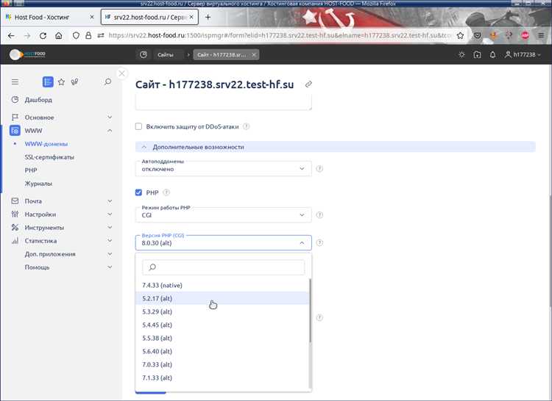Screen dimensions: 552x401
Task: Open Дашборд in the sidebar
Action: pyautogui.click(x=38, y=100)
